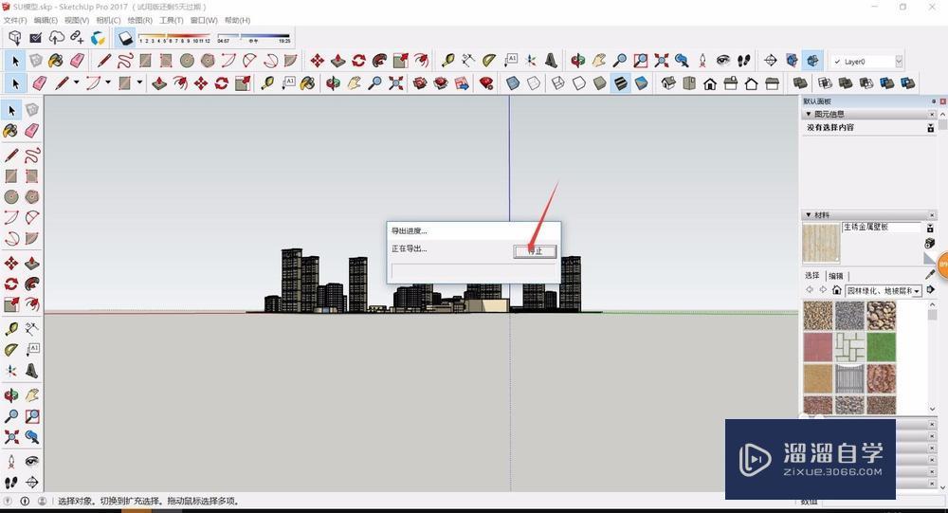Go forward in materials browser
This screenshot has height=513, width=948.
(823, 290)
